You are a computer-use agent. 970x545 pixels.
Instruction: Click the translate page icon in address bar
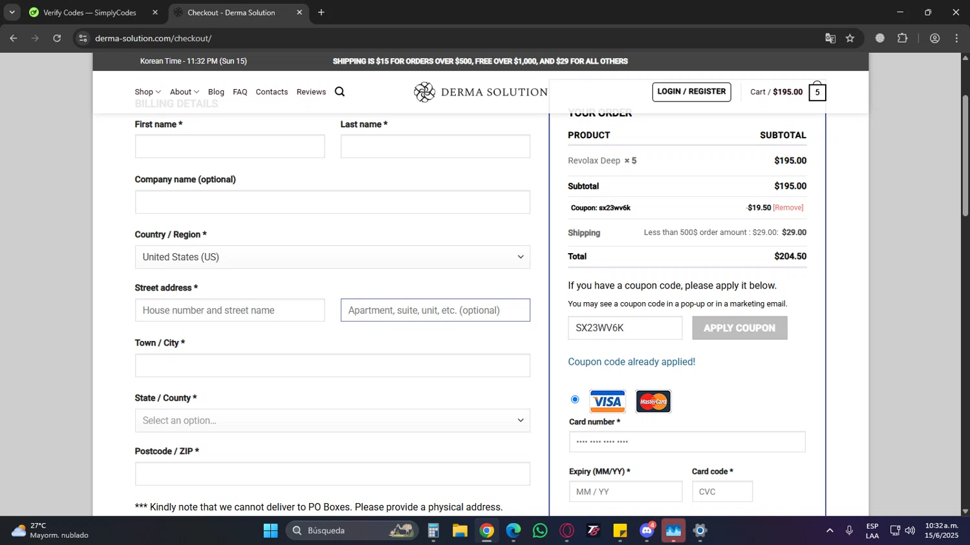[830, 38]
